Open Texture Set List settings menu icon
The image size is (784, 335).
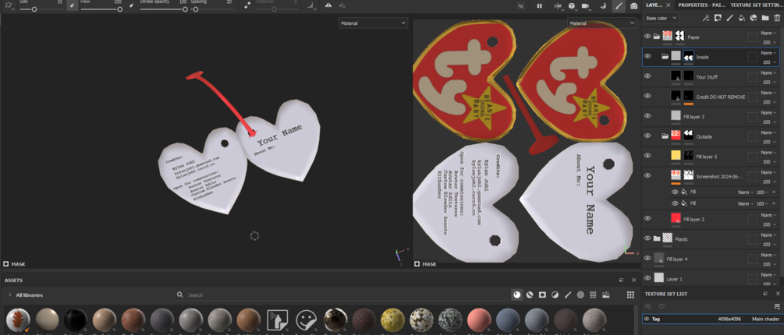(x=777, y=306)
